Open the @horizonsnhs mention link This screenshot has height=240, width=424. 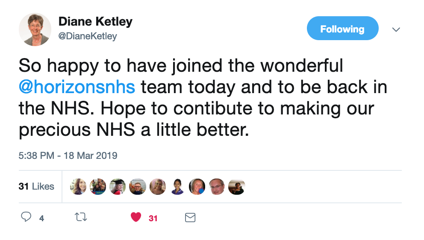click(x=77, y=87)
